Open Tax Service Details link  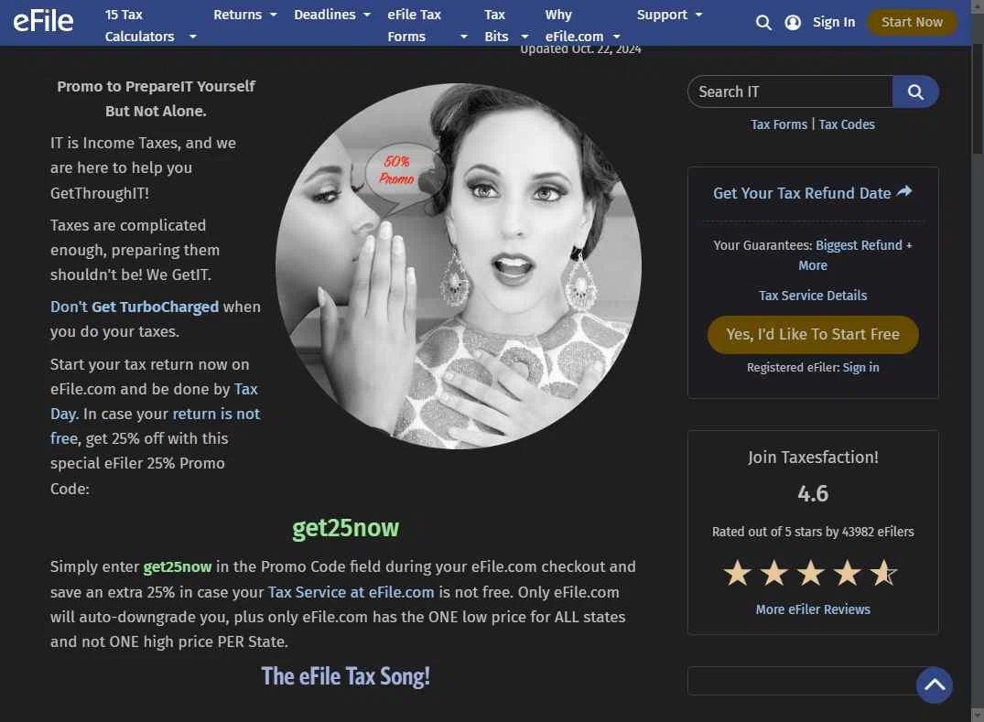(813, 296)
